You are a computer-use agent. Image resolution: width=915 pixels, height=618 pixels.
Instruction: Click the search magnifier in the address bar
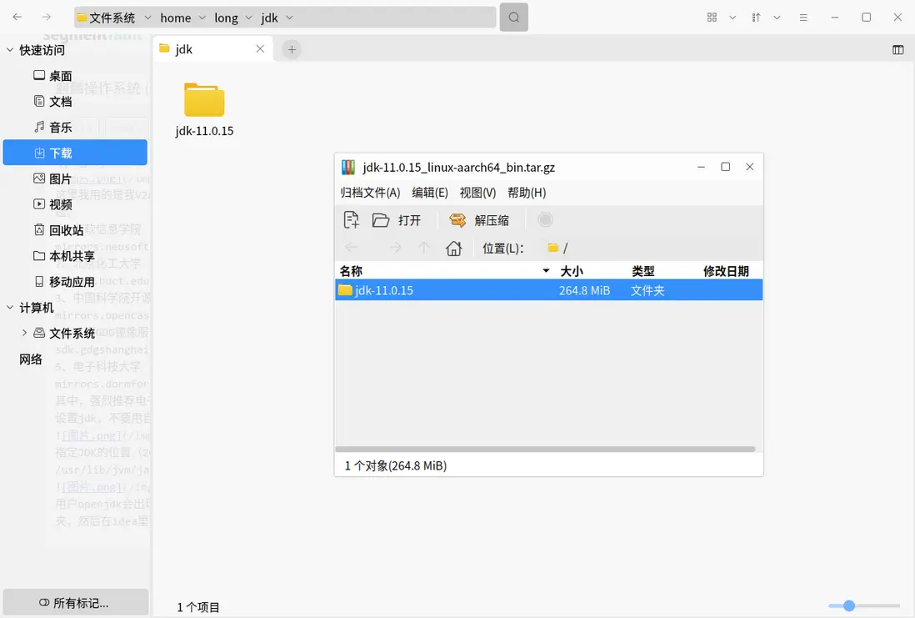point(513,17)
